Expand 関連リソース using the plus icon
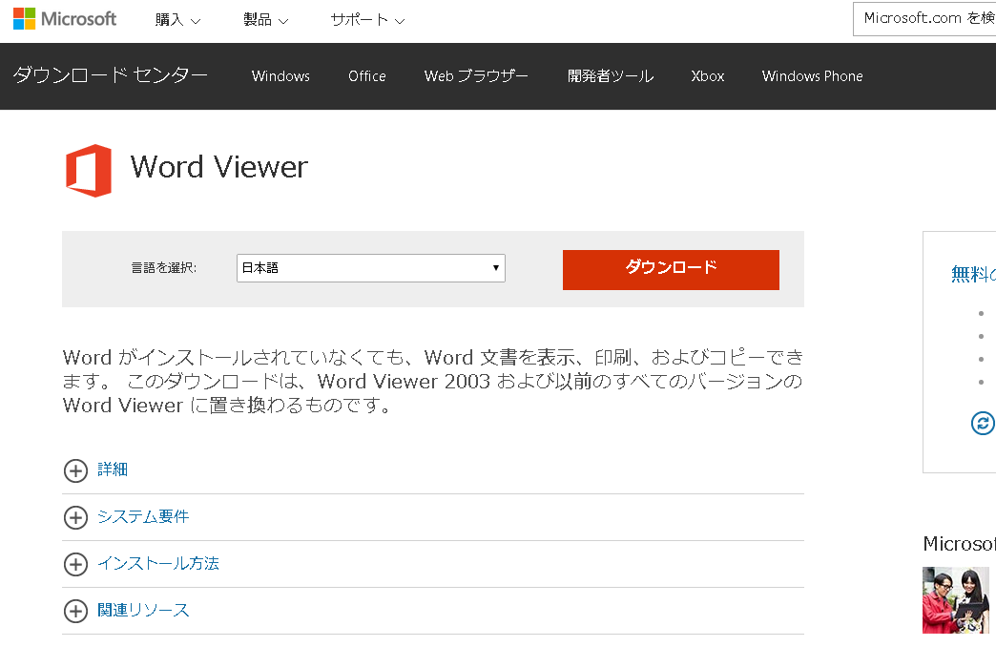Image resolution: width=996 pixels, height=647 pixels. [75, 611]
